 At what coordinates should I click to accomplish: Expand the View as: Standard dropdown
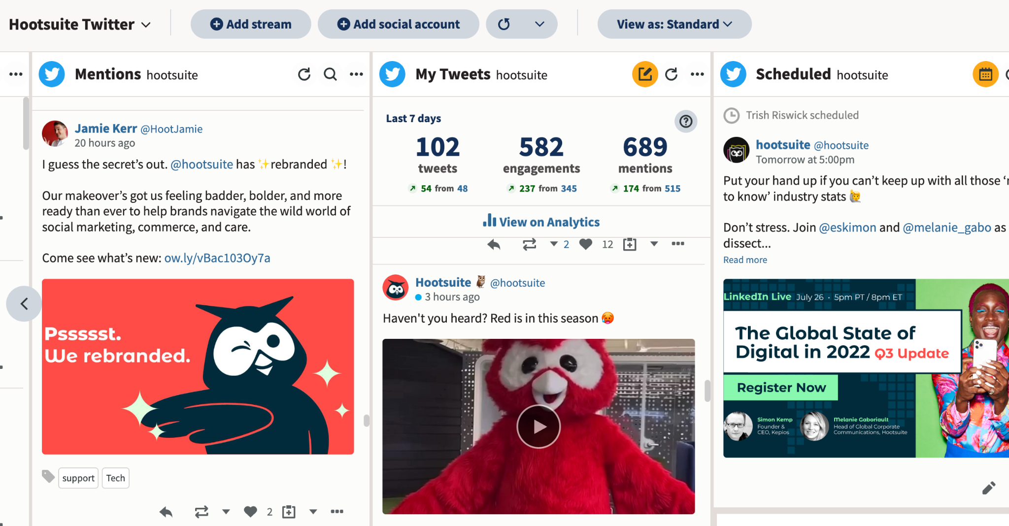[x=674, y=24]
